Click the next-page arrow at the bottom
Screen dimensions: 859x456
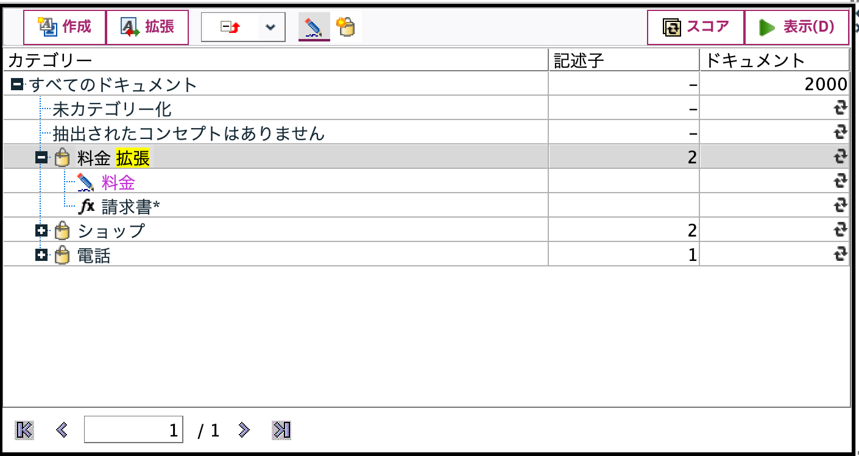pyautogui.click(x=244, y=429)
